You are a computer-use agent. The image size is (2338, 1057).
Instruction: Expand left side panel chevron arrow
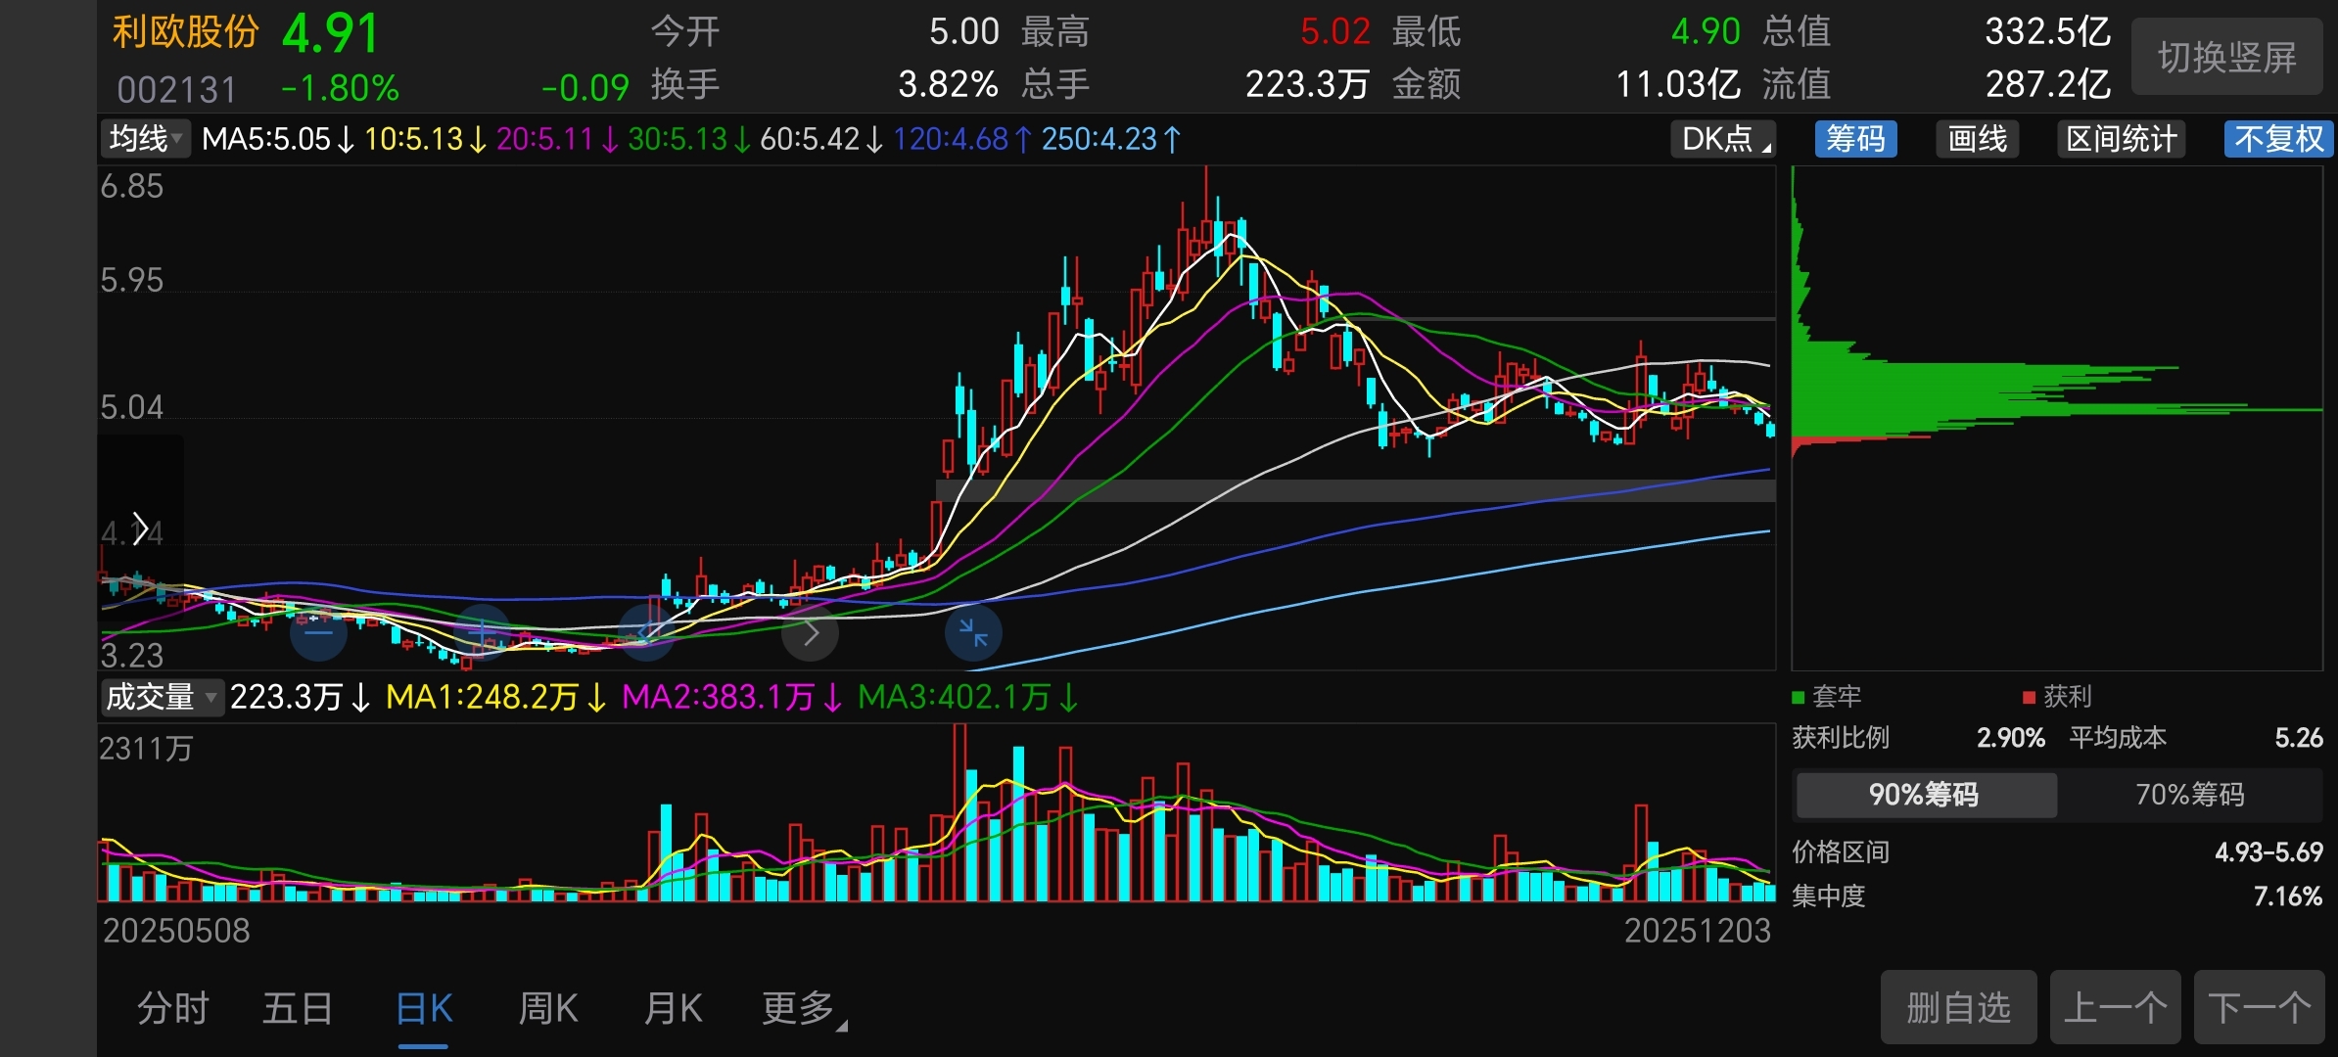140,529
